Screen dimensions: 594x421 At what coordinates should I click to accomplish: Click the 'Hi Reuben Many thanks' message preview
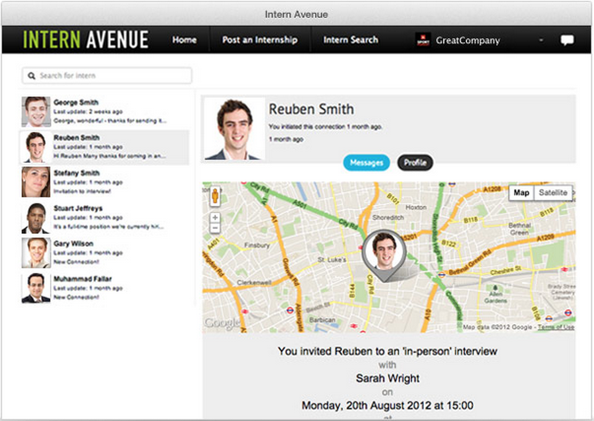(110, 156)
